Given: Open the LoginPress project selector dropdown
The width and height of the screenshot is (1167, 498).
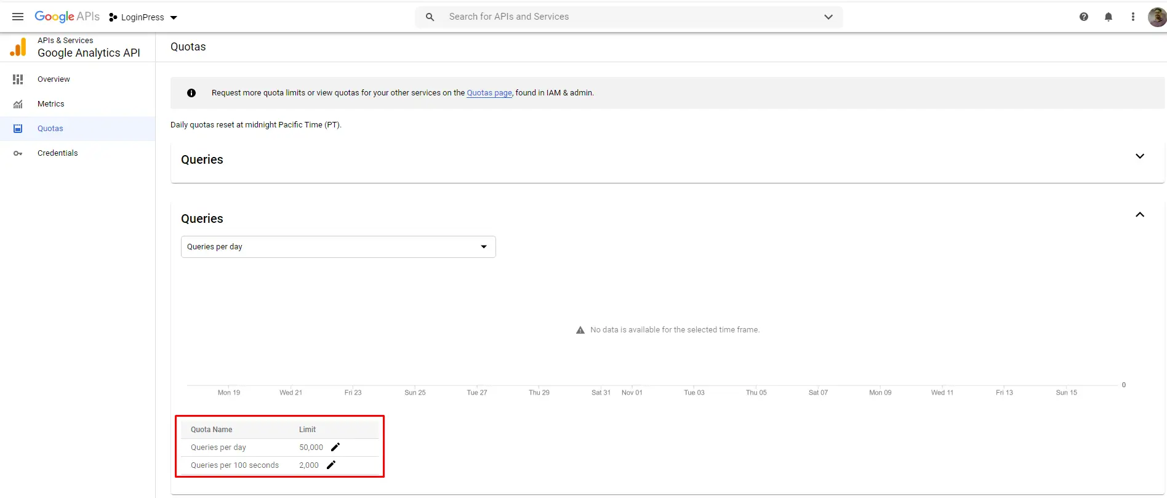Looking at the screenshot, I should point(143,17).
